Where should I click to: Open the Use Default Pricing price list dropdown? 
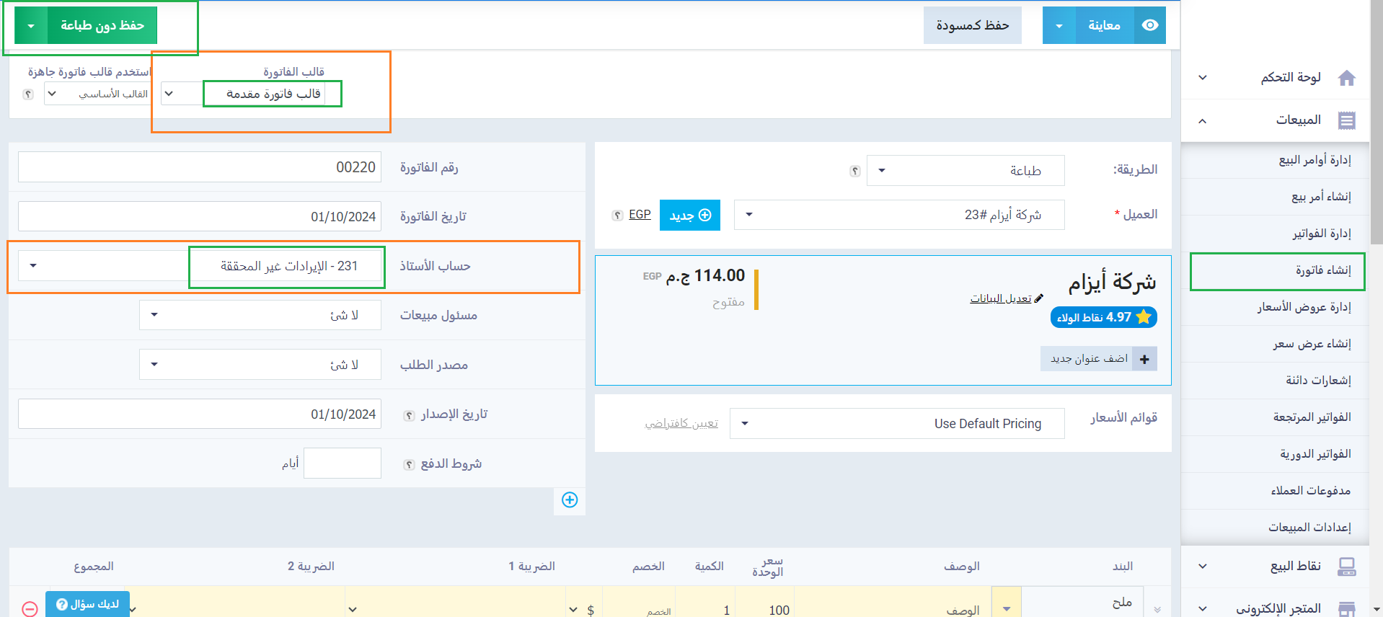click(x=896, y=424)
